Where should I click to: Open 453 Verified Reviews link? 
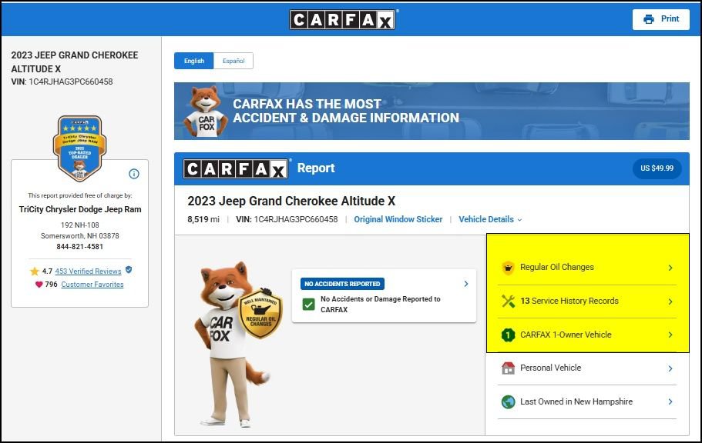[x=88, y=271]
